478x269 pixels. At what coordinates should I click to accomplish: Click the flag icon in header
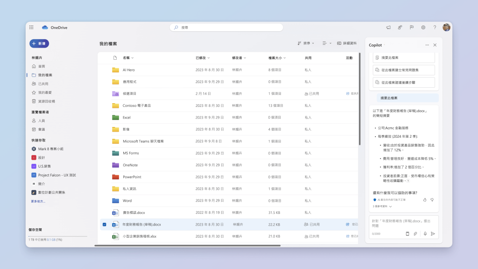[412, 28]
